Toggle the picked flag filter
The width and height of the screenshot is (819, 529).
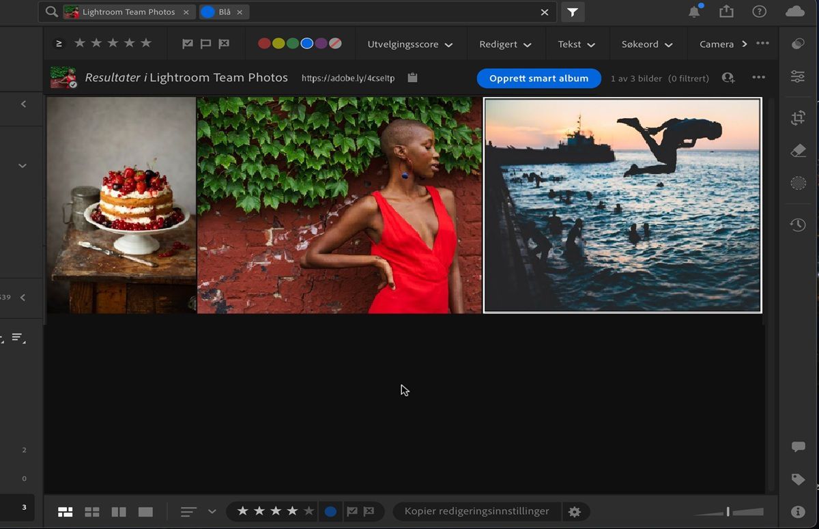pos(186,43)
